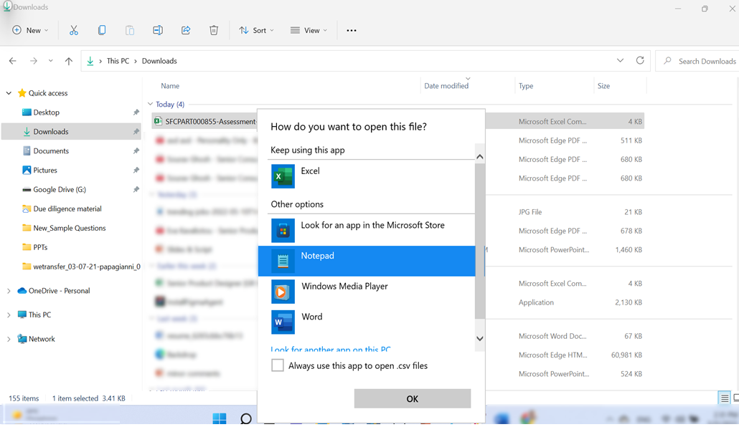Viewport: 739px width, 427px height.
Task: Expand This PC in navigation pane
Action: click(9, 315)
